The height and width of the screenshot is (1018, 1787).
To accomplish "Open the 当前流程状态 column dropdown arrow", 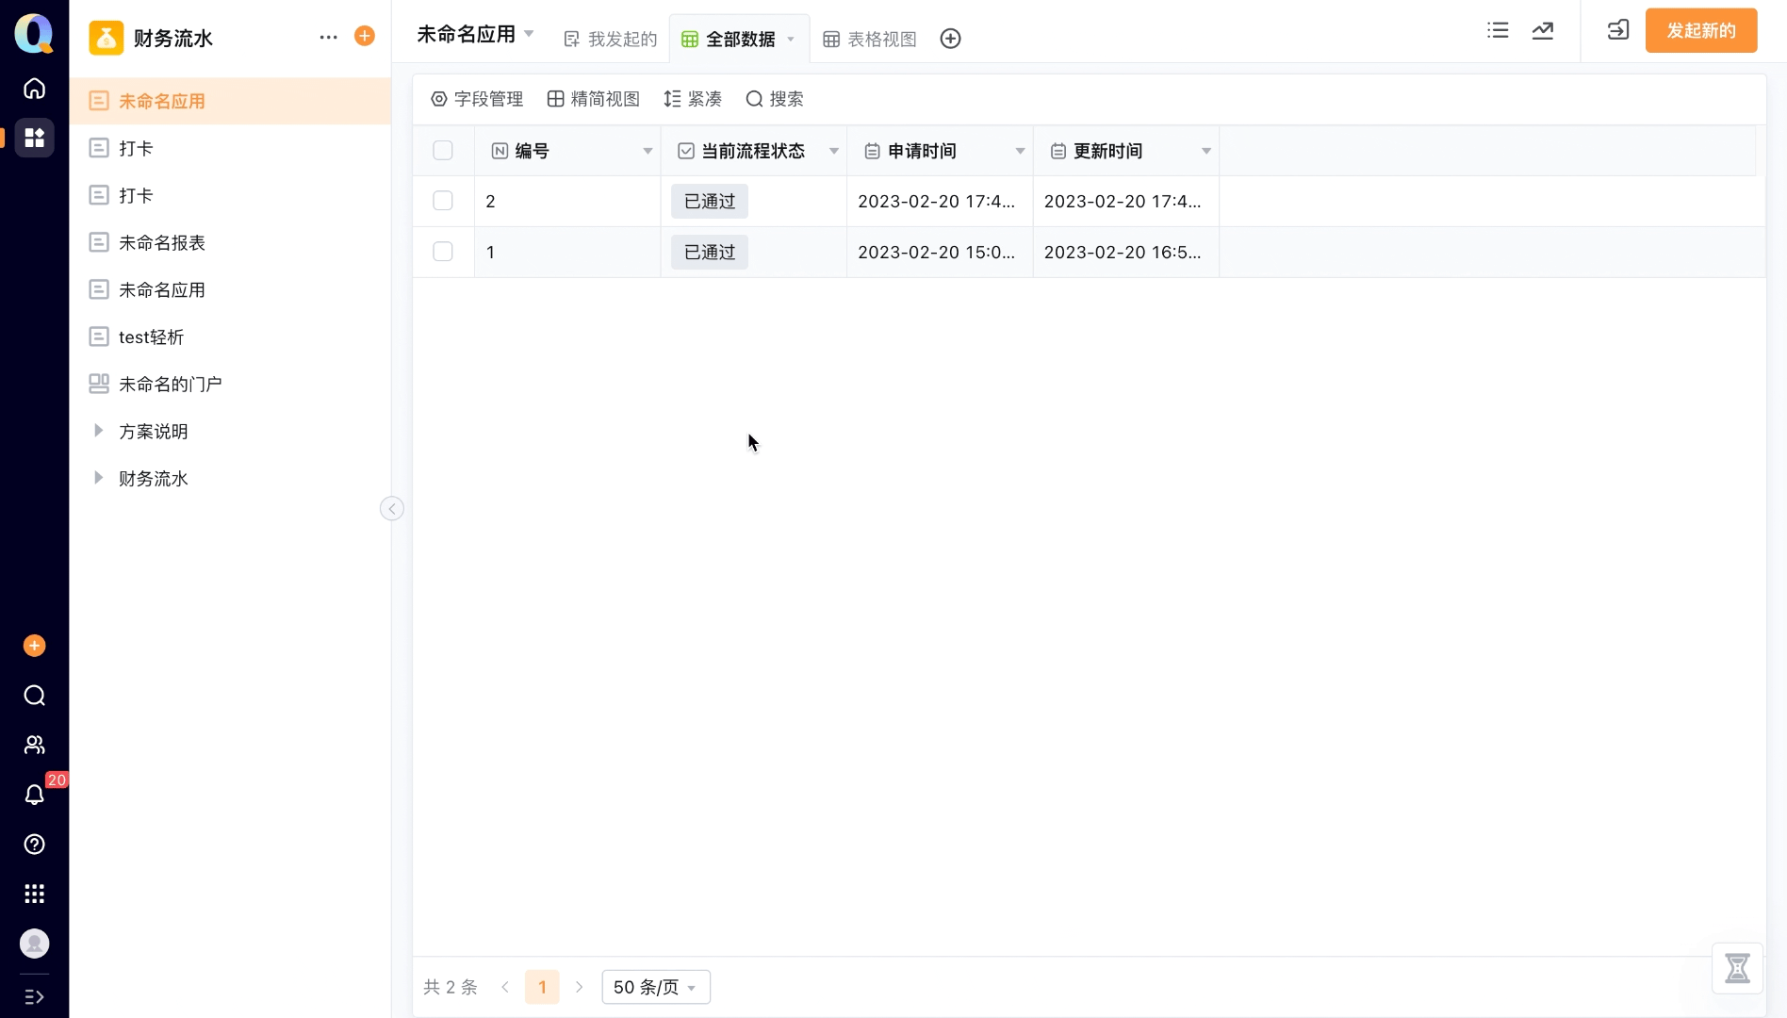I will (x=834, y=151).
